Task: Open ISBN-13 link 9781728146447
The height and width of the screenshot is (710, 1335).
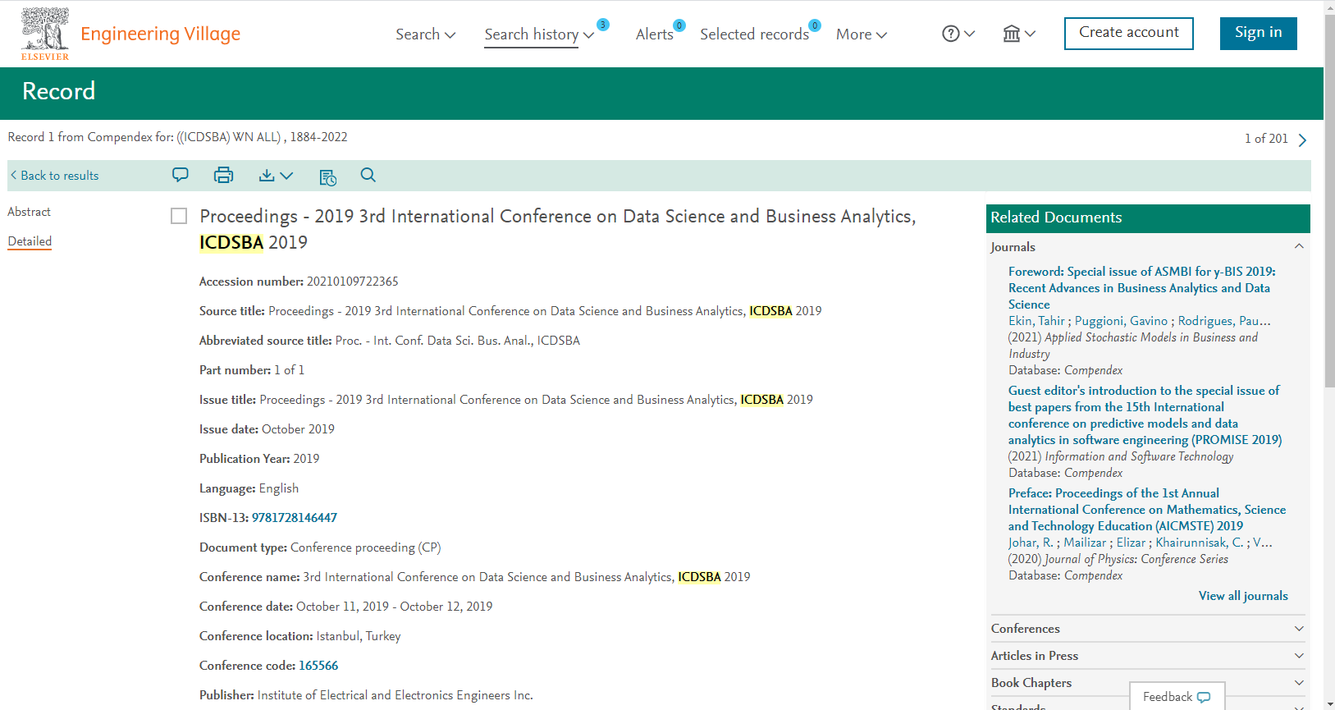Action: tap(295, 518)
